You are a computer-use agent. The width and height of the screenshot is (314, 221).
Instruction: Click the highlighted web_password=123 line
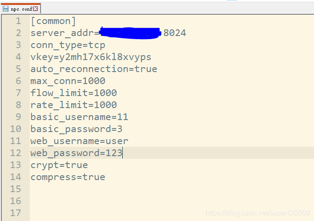point(76,153)
